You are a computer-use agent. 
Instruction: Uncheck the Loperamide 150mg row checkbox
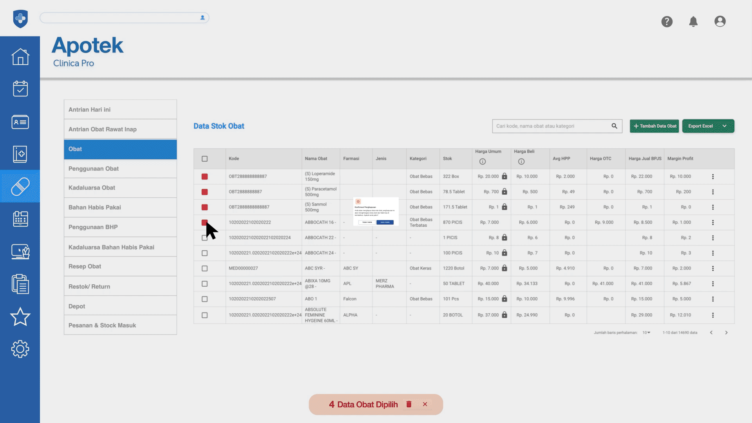204,177
